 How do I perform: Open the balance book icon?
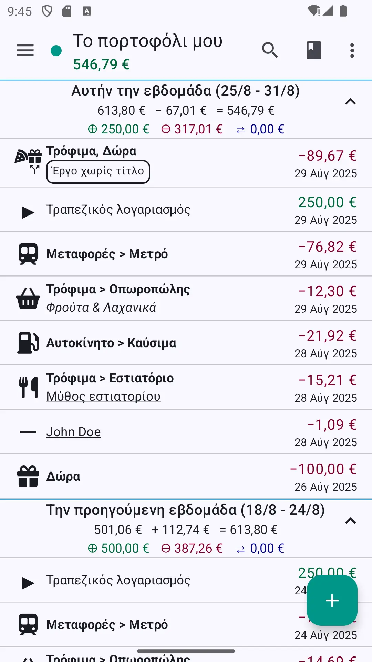(x=314, y=50)
